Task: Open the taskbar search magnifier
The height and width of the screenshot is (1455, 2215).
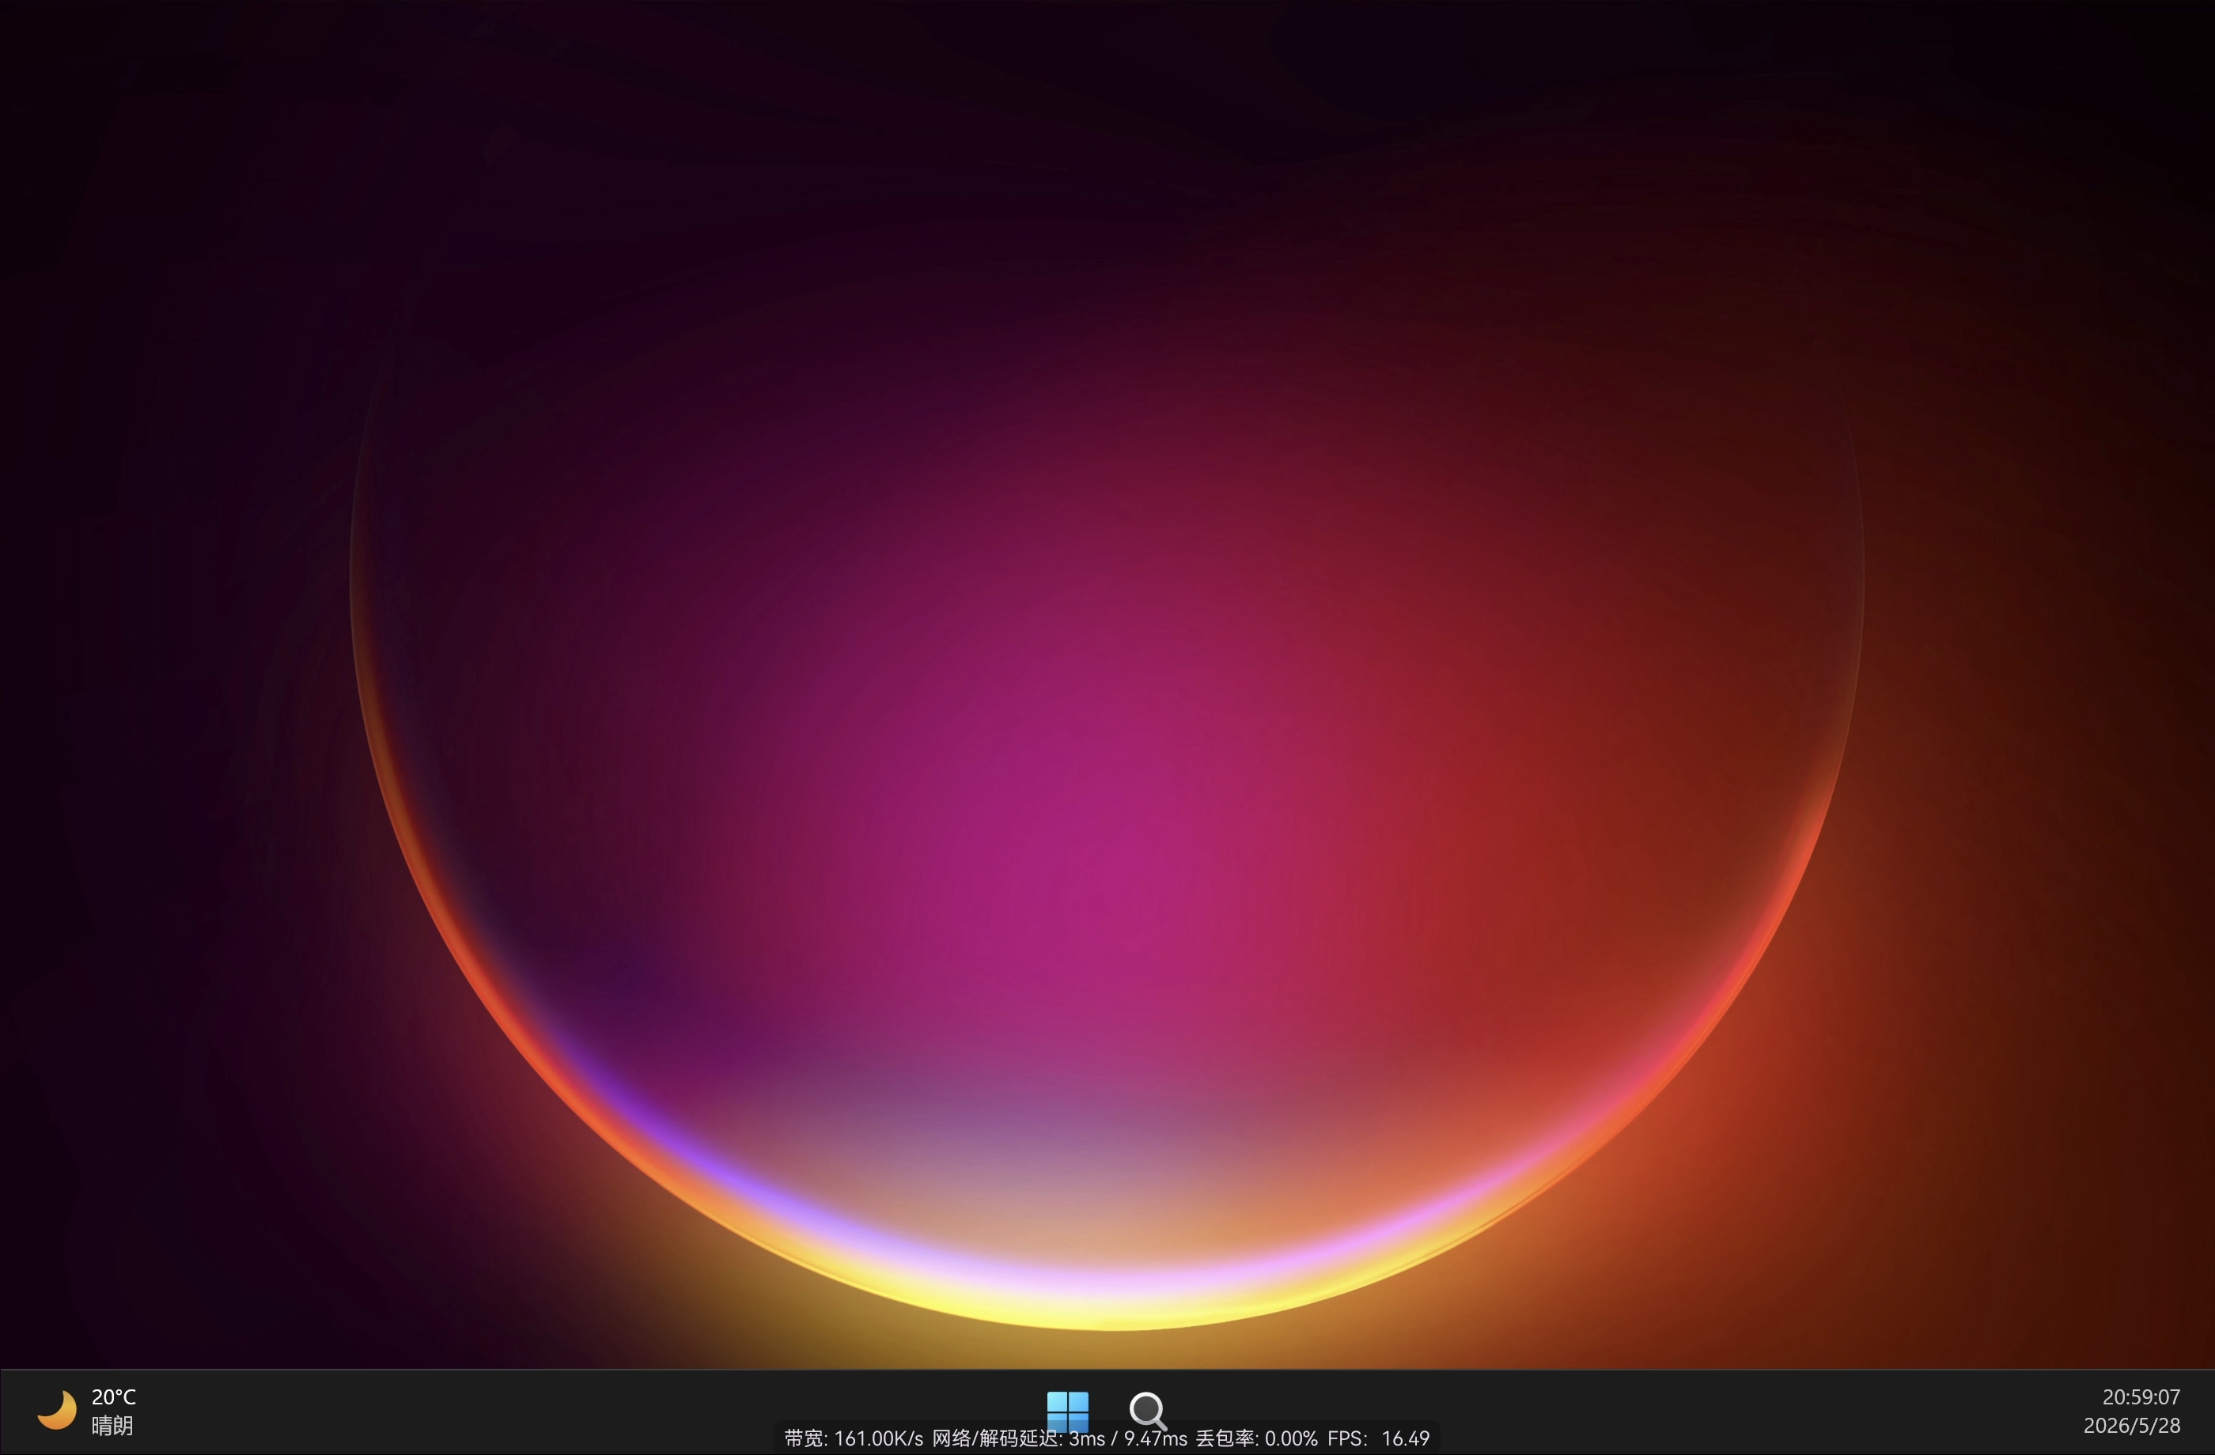Action: coord(1148,1411)
